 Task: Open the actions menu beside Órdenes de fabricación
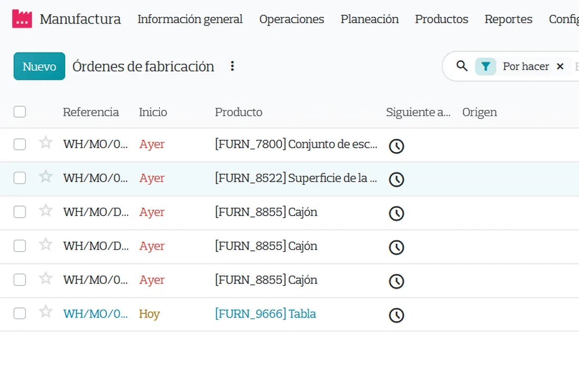click(232, 66)
